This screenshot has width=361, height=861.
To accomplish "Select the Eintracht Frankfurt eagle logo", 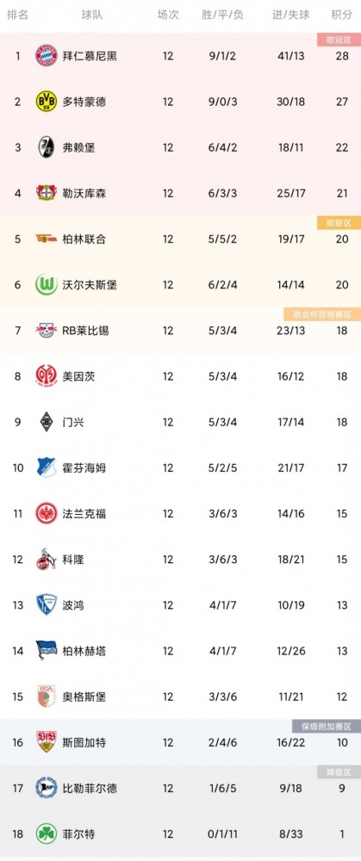I will pyautogui.click(x=47, y=513).
